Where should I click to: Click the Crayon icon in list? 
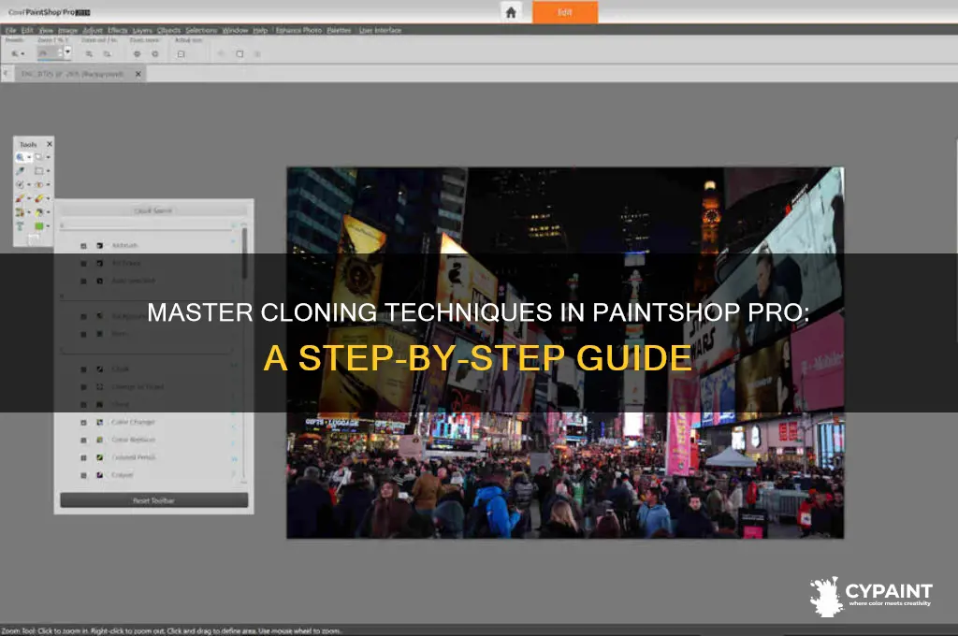pos(99,475)
